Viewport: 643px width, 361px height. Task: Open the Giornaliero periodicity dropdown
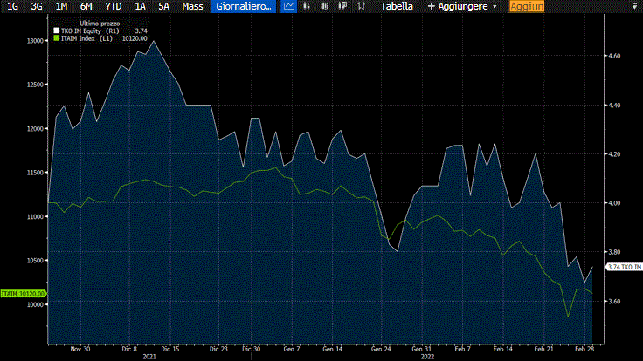243,6
